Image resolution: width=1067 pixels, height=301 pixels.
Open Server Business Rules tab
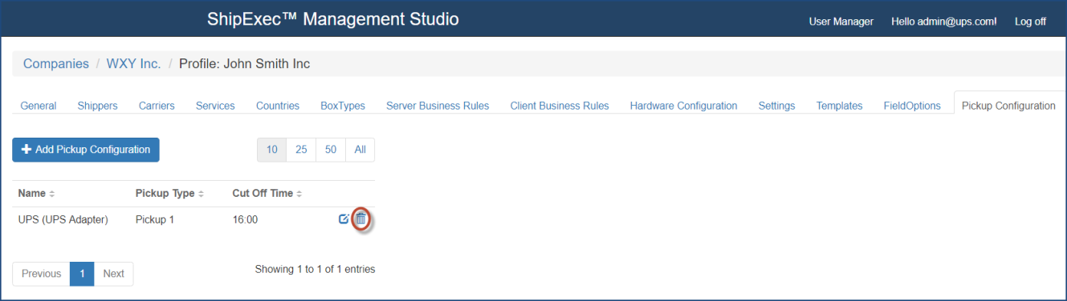[438, 106]
